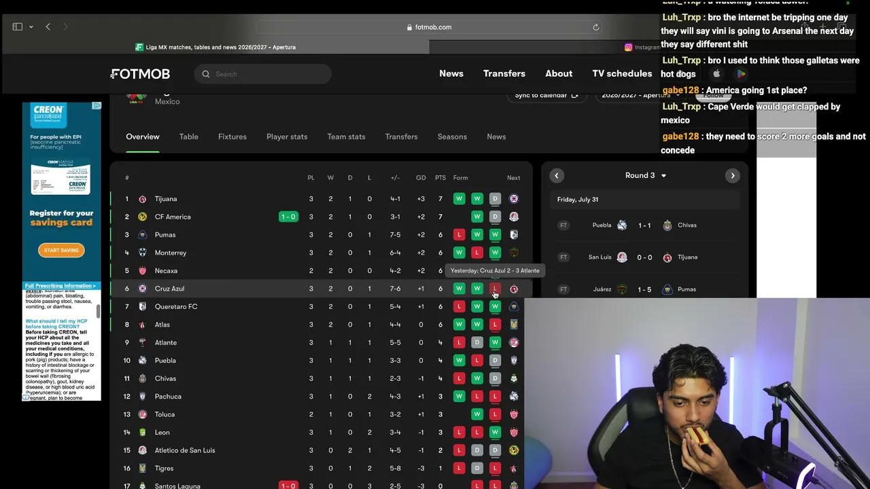870x489 pixels.
Task: Click the Pachuca club crest in the table
Action: coord(142,397)
